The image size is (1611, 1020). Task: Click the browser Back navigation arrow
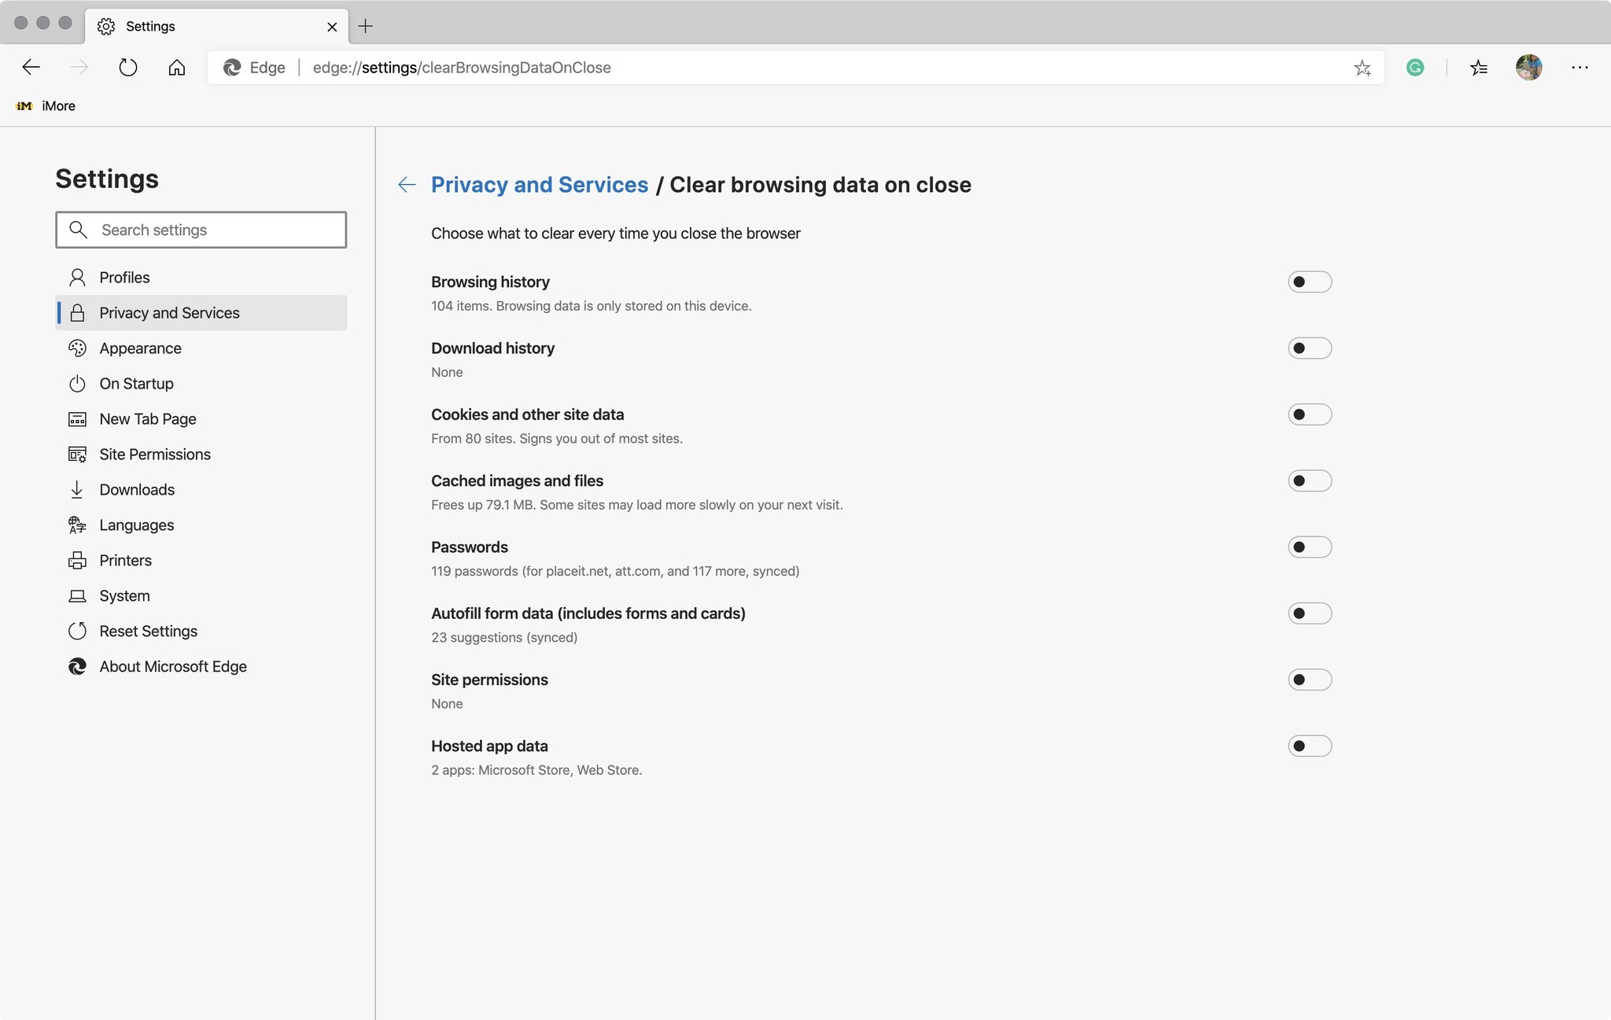[31, 68]
